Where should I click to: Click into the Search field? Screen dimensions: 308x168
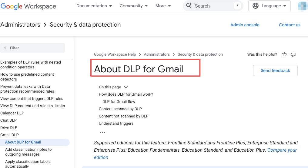point(213,6)
